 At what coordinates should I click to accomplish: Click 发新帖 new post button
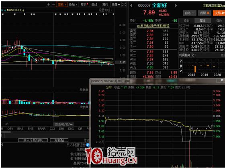click(59, 140)
